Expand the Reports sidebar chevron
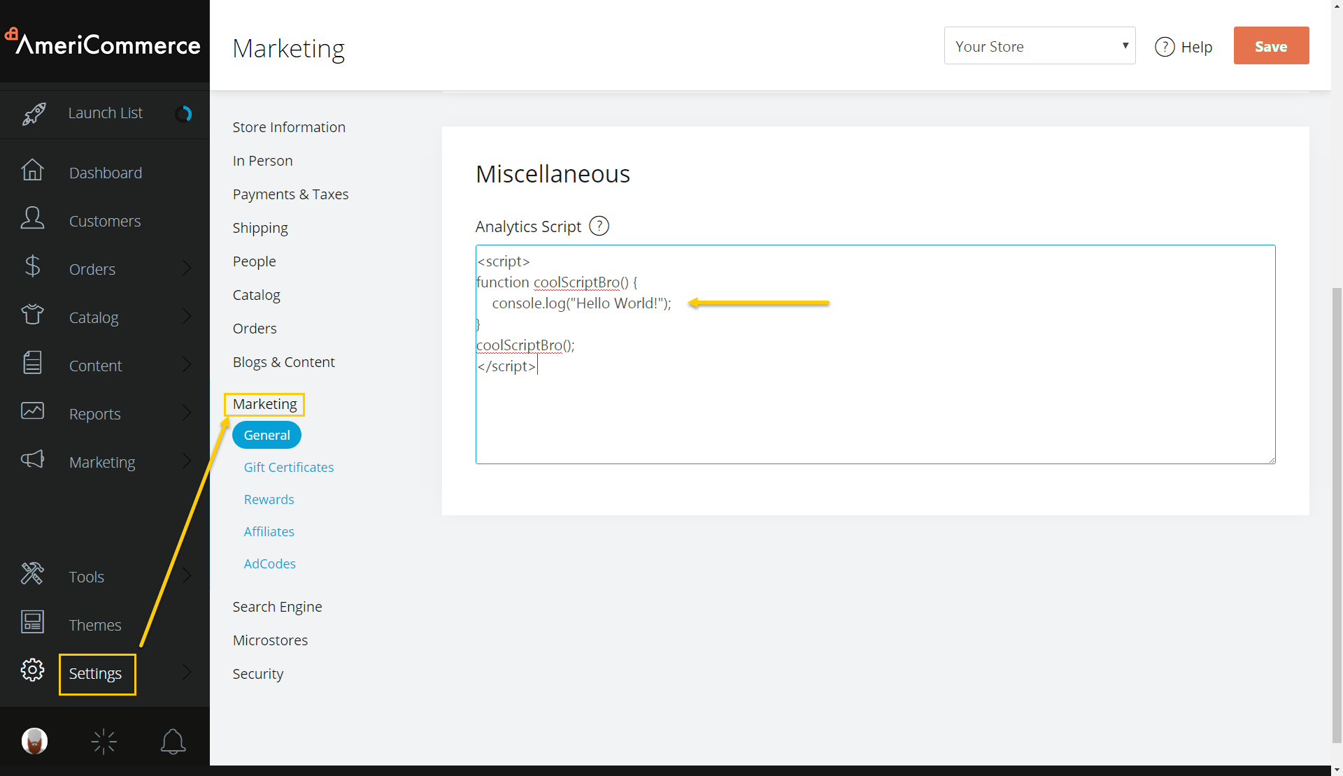Screen dimensions: 1343x776 187,413
